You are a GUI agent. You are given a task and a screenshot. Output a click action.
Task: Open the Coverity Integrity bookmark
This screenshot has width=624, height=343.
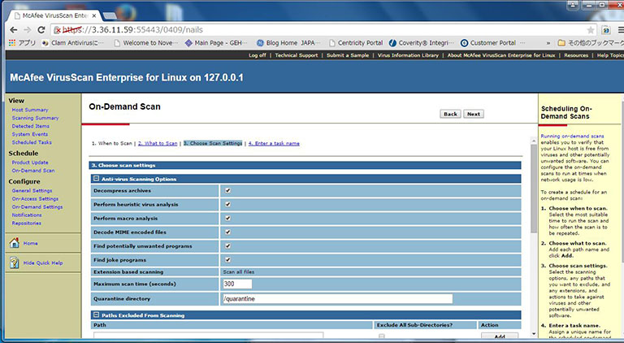422,43
